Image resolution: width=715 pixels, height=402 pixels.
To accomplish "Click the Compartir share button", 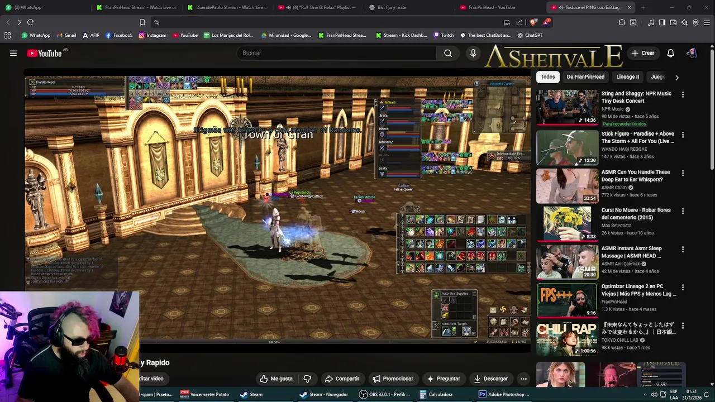I will pos(342,379).
